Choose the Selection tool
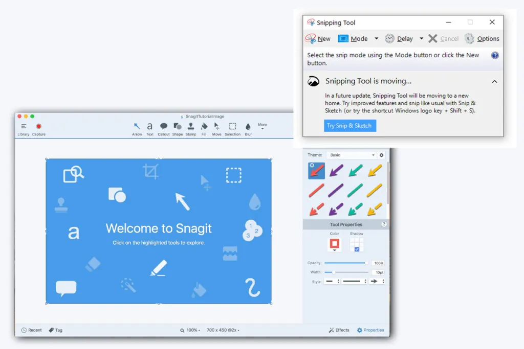524x349 pixels. [x=233, y=129]
